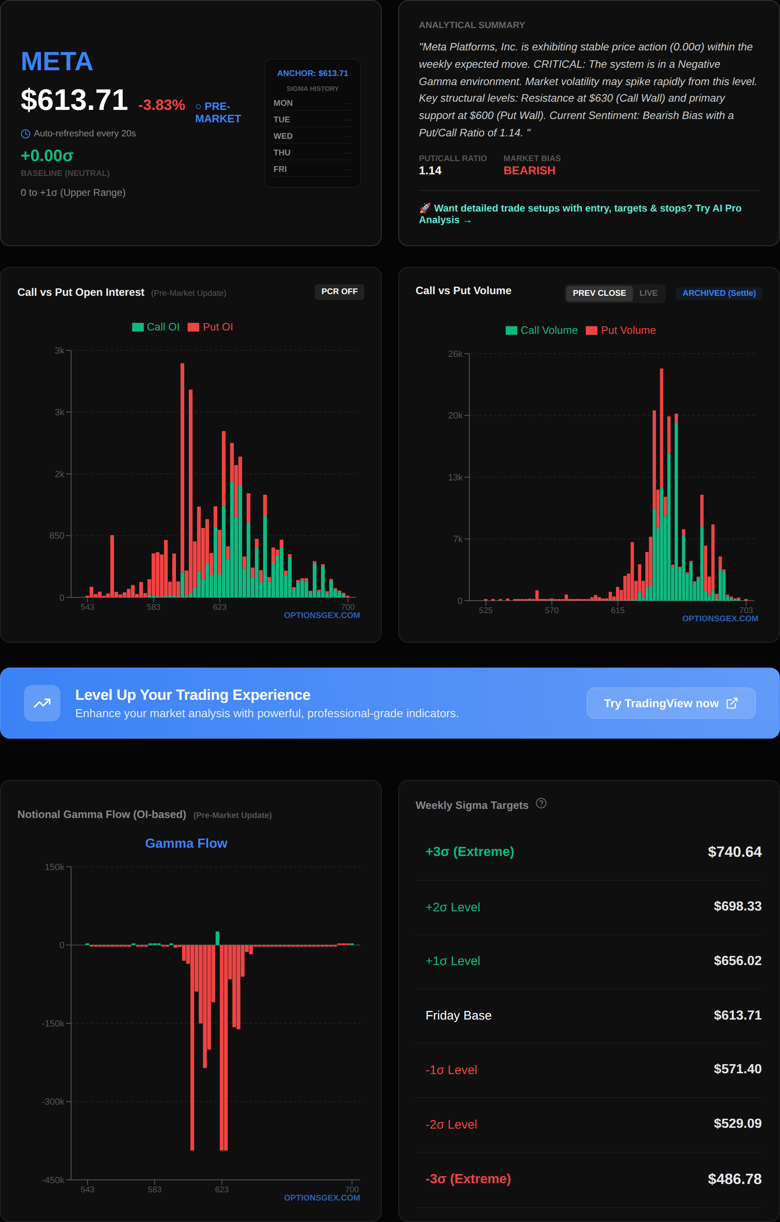Click the ARCHIVED (Settle) badge

point(718,293)
